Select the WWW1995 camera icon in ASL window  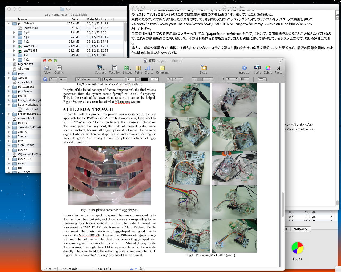(20, 50)
